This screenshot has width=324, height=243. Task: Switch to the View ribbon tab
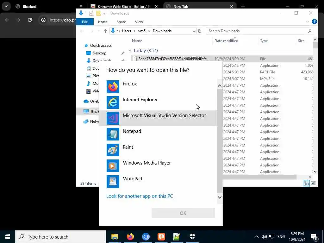click(139, 22)
